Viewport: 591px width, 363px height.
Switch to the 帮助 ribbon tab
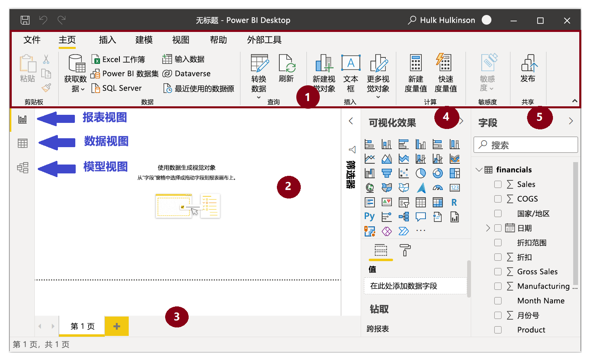coord(218,40)
